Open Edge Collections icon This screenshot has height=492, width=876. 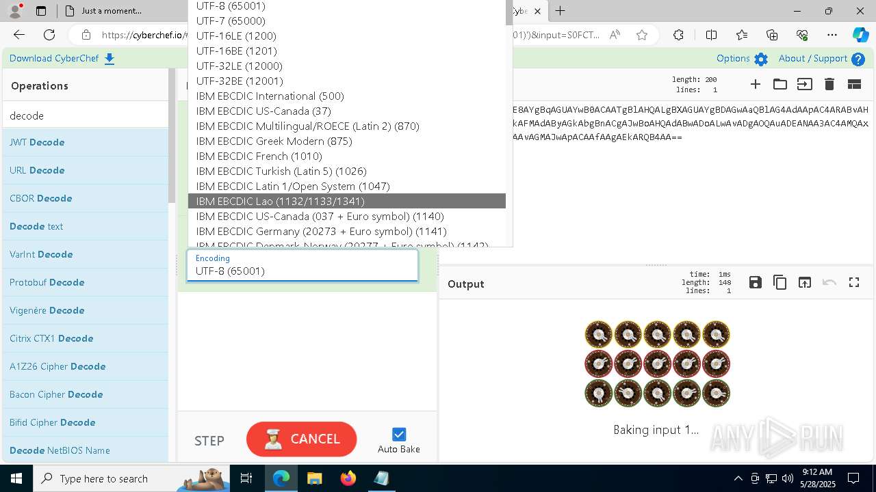(x=772, y=35)
